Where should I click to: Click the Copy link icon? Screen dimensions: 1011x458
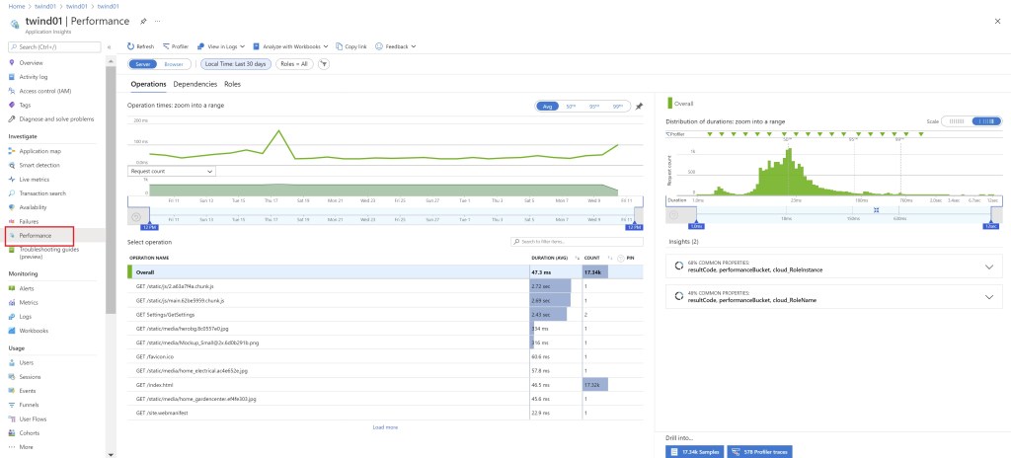coord(339,46)
